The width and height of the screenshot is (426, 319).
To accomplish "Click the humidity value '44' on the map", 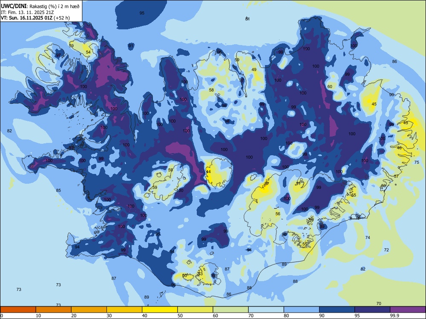I will pyautogui.click(x=208, y=172).
